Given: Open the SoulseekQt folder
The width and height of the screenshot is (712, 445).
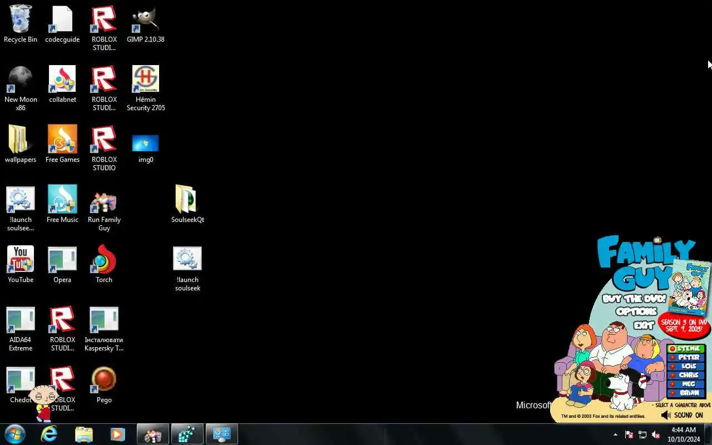Looking at the screenshot, I should (x=187, y=204).
